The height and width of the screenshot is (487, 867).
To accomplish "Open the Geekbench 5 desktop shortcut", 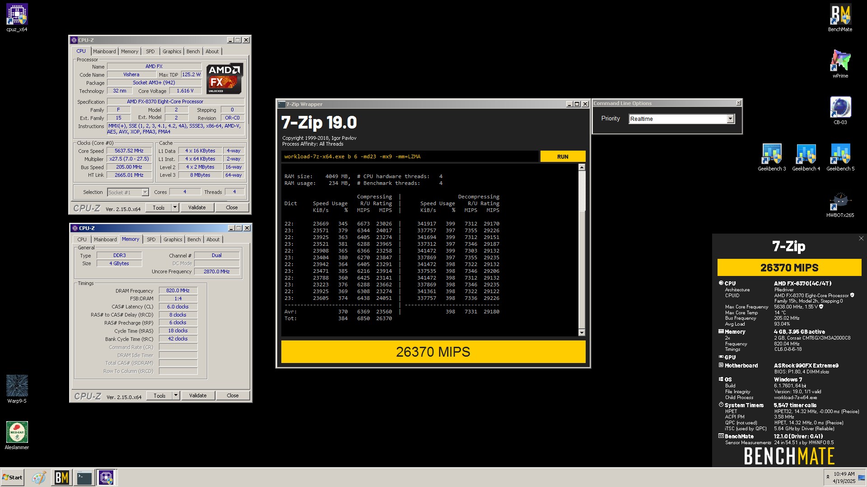I will click(x=840, y=157).
